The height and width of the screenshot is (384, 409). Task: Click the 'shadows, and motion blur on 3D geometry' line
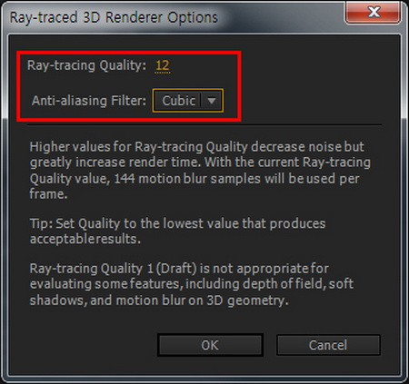(x=159, y=300)
